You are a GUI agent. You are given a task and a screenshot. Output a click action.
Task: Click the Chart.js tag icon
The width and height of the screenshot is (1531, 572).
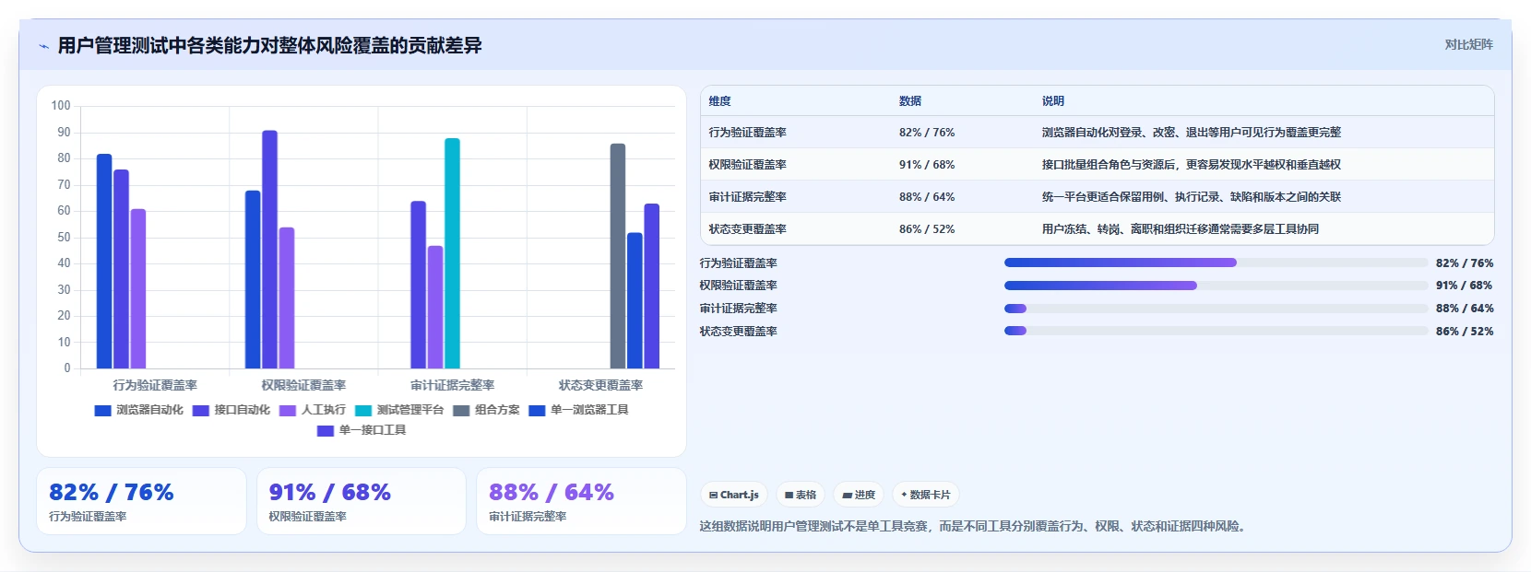point(713,495)
